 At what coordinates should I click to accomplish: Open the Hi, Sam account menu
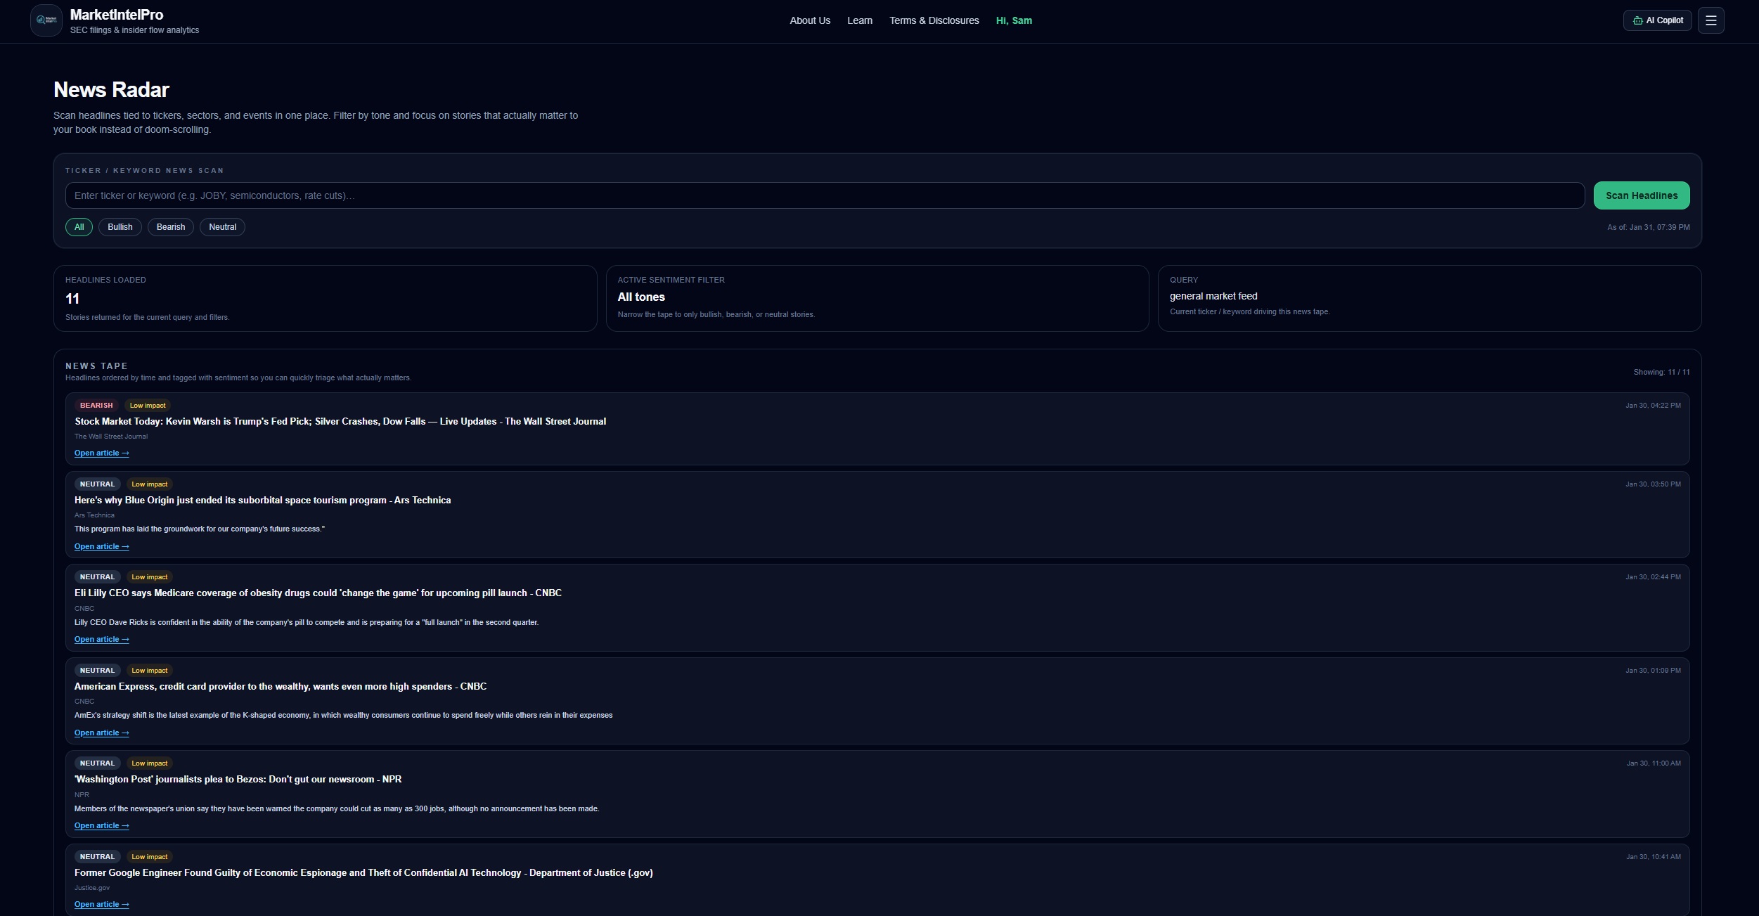pyautogui.click(x=1014, y=20)
